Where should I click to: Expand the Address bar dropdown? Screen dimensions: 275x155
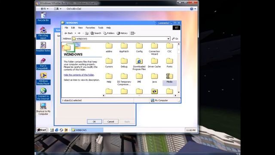point(168,39)
